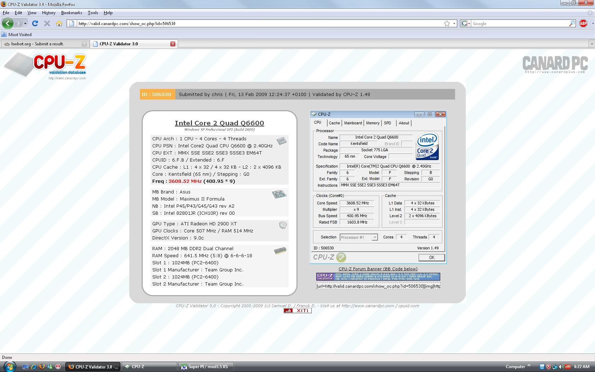Image resolution: width=595 pixels, height=372 pixels.
Task: Click the CPU-Z validation database logo
Action: click(x=45, y=66)
